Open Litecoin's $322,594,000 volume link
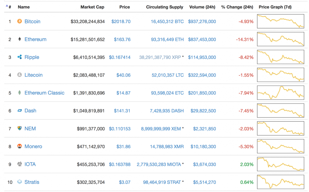 click(x=202, y=75)
